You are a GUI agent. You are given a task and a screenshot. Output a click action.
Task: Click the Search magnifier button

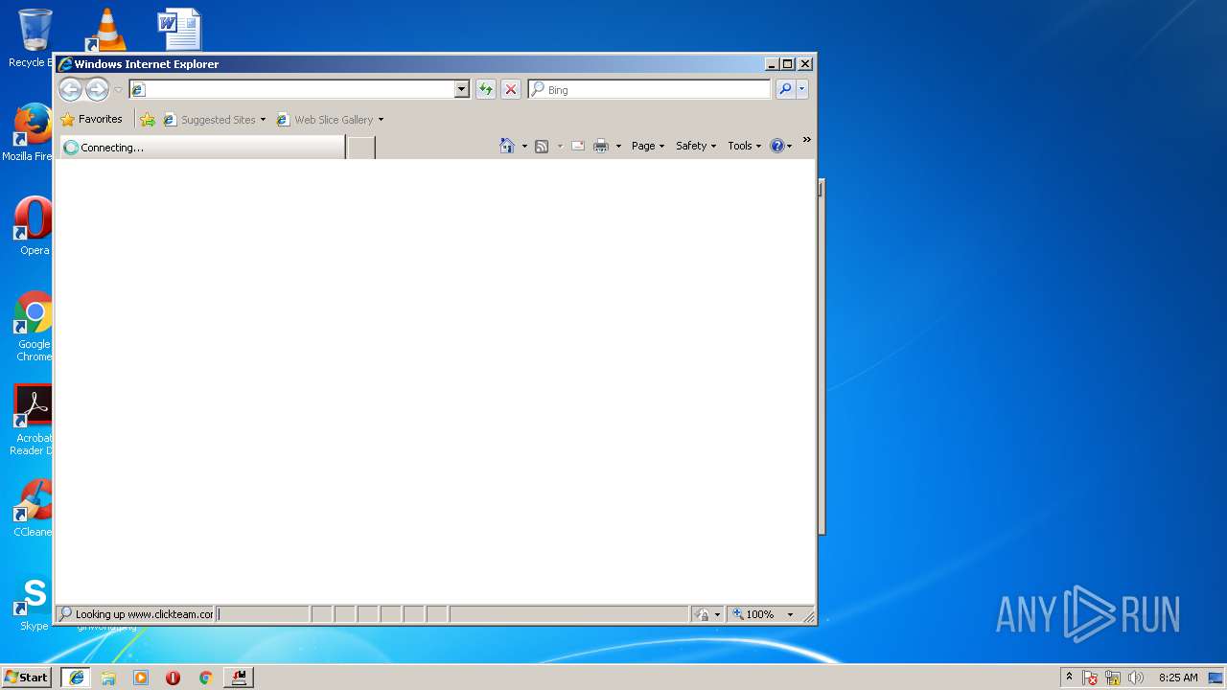tap(785, 89)
